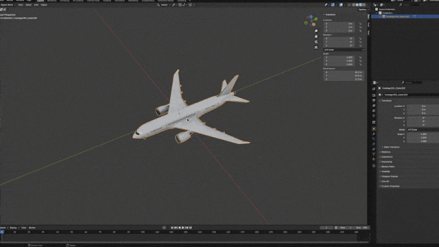Screen dimensions: 439x247
Task: Click Properties editor Scale X field
Action: click(423, 134)
